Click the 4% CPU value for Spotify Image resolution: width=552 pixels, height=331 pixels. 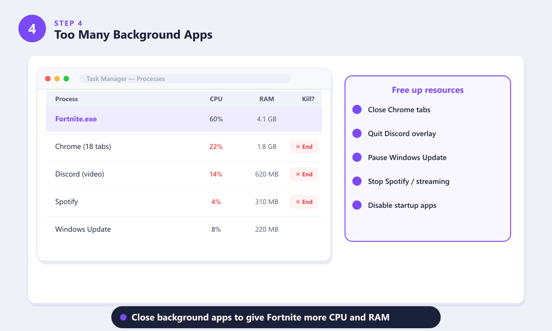tap(216, 202)
